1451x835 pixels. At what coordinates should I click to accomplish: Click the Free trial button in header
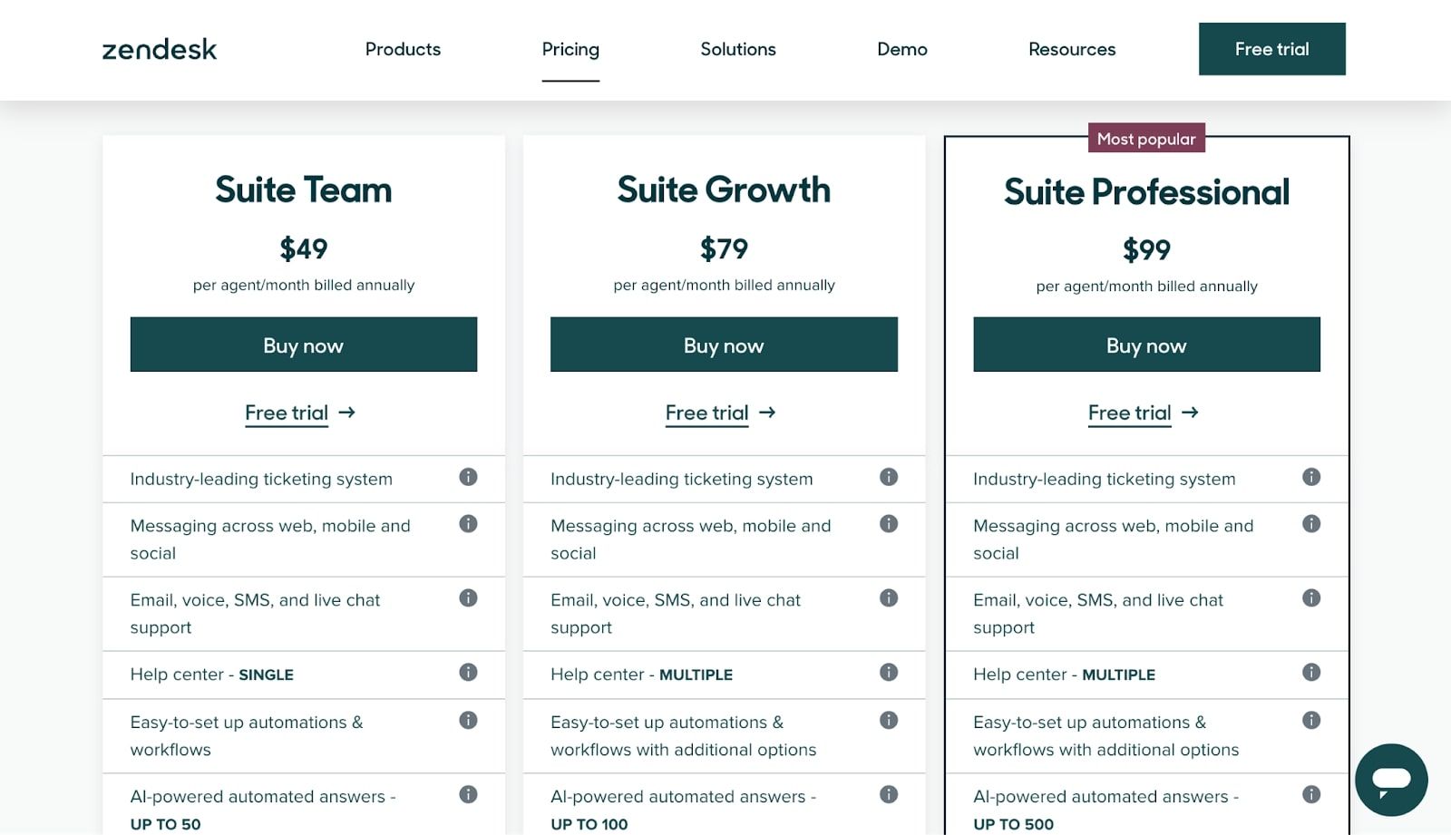[x=1271, y=49]
